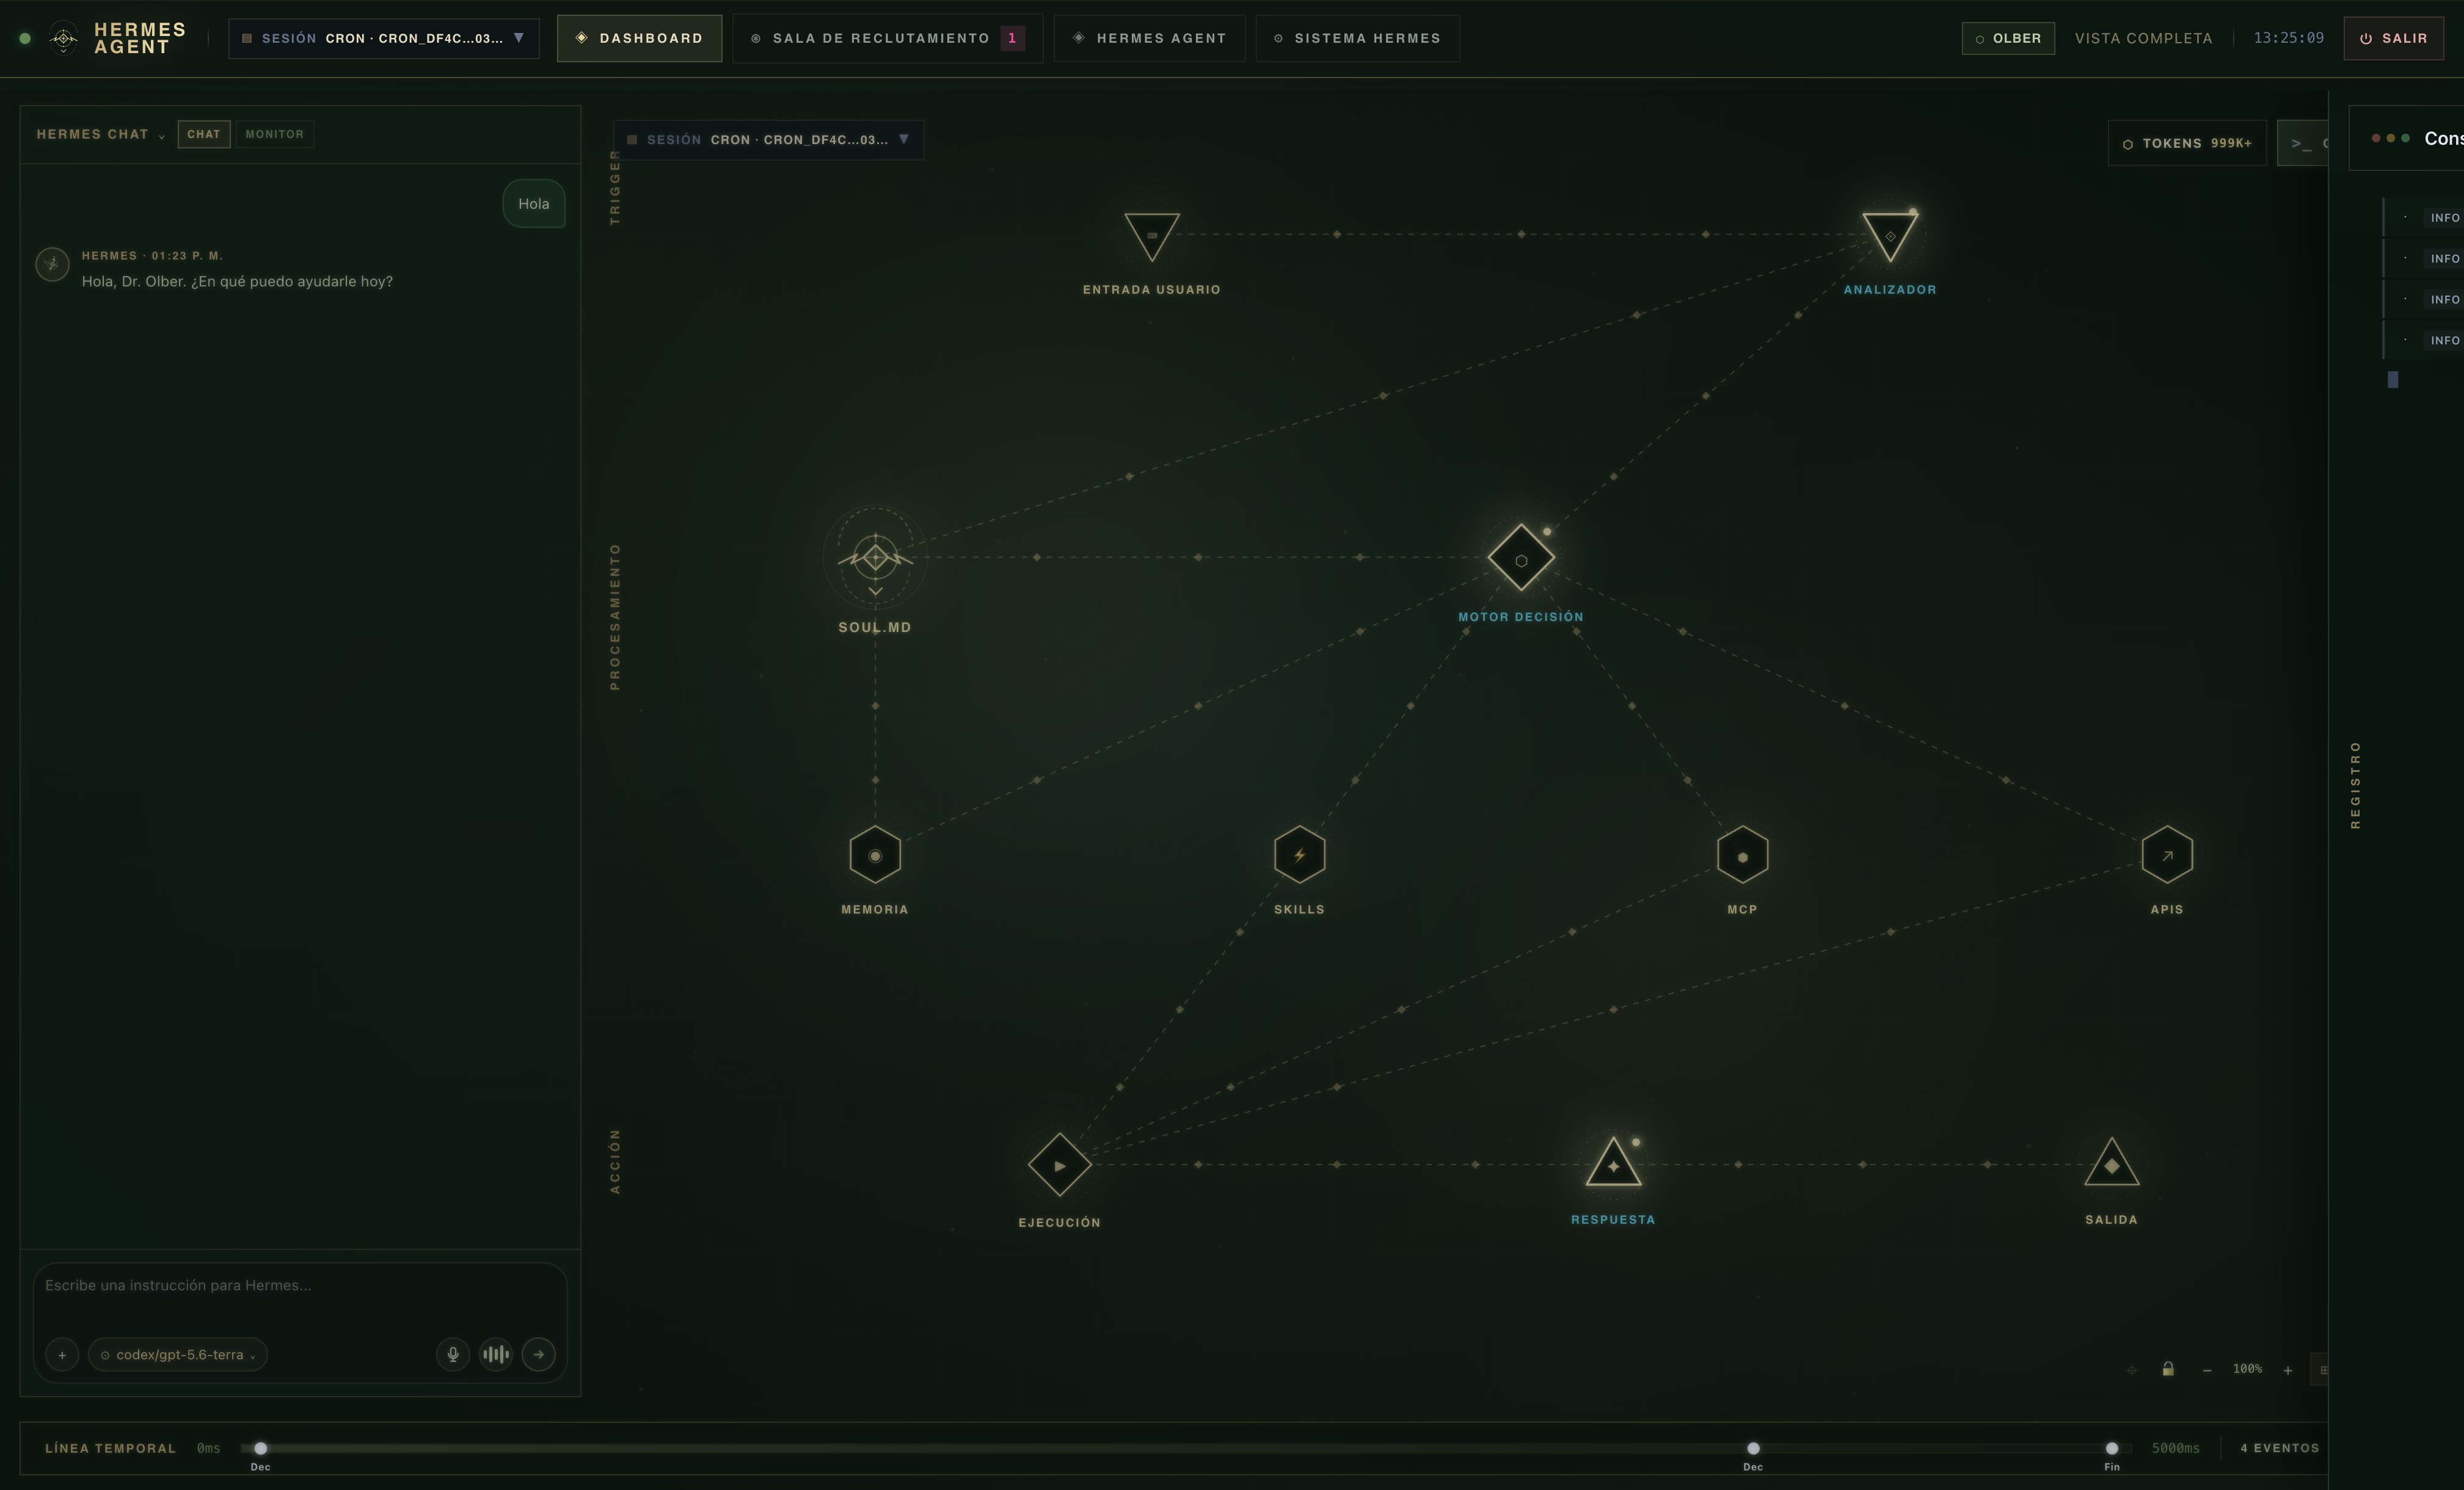
Task: Select the Memoria hexagon node
Action: 875,854
